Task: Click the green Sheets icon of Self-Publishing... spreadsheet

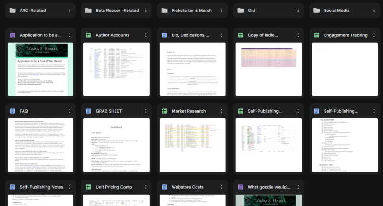Action: (241, 111)
